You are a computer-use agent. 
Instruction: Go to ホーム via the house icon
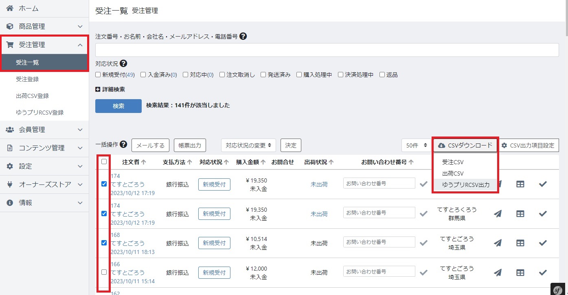pos(10,8)
